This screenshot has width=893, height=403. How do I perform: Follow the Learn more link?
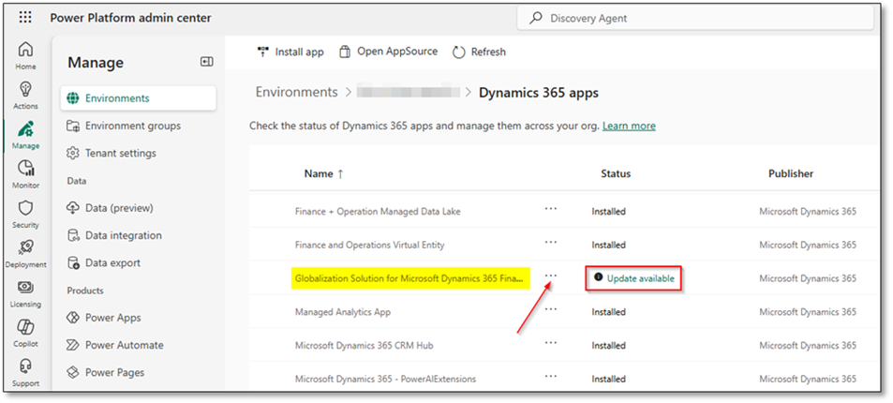click(x=629, y=126)
